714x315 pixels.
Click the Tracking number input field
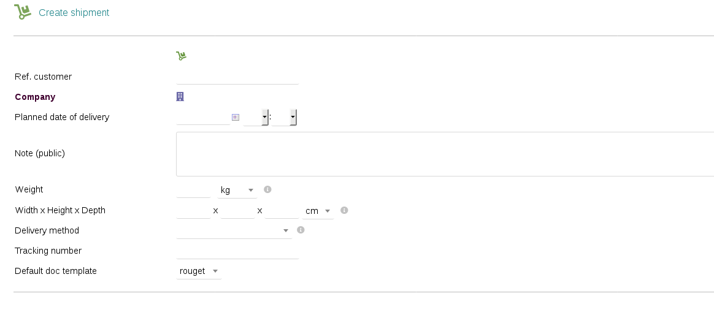tap(237, 251)
